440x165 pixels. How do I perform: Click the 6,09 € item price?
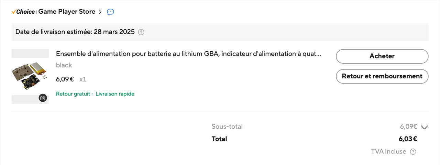tap(65, 79)
